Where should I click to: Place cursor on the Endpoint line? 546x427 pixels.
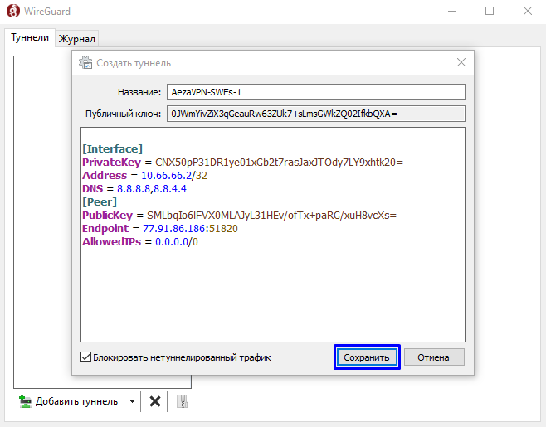click(159, 229)
